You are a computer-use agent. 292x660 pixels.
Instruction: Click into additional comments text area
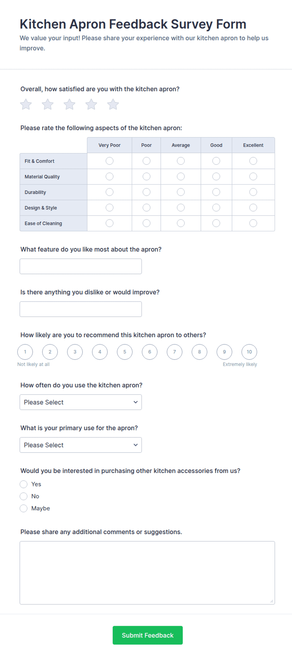coord(147,573)
